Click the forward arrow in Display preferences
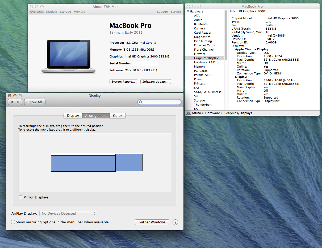 click(19, 102)
